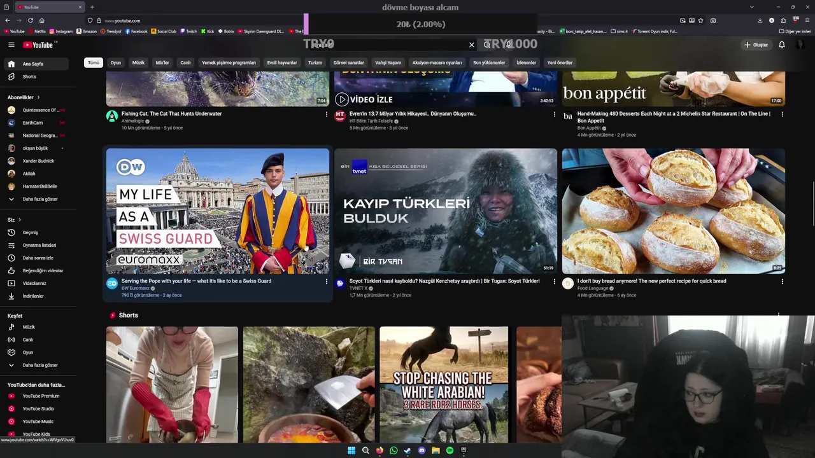Open the YouTube hamburger guide menu

pyautogui.click(x=11, y=45)
